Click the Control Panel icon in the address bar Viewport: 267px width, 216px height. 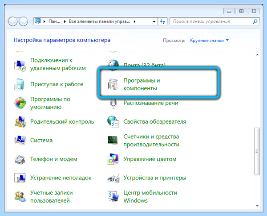[38, 21]
